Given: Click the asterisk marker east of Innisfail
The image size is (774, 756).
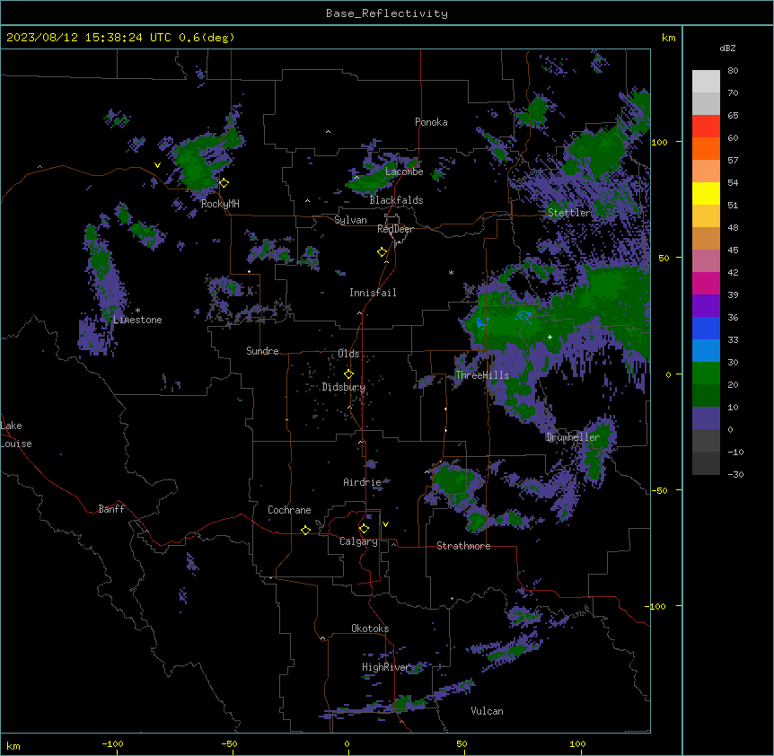Looking at the screenshot, I should 451,272.
